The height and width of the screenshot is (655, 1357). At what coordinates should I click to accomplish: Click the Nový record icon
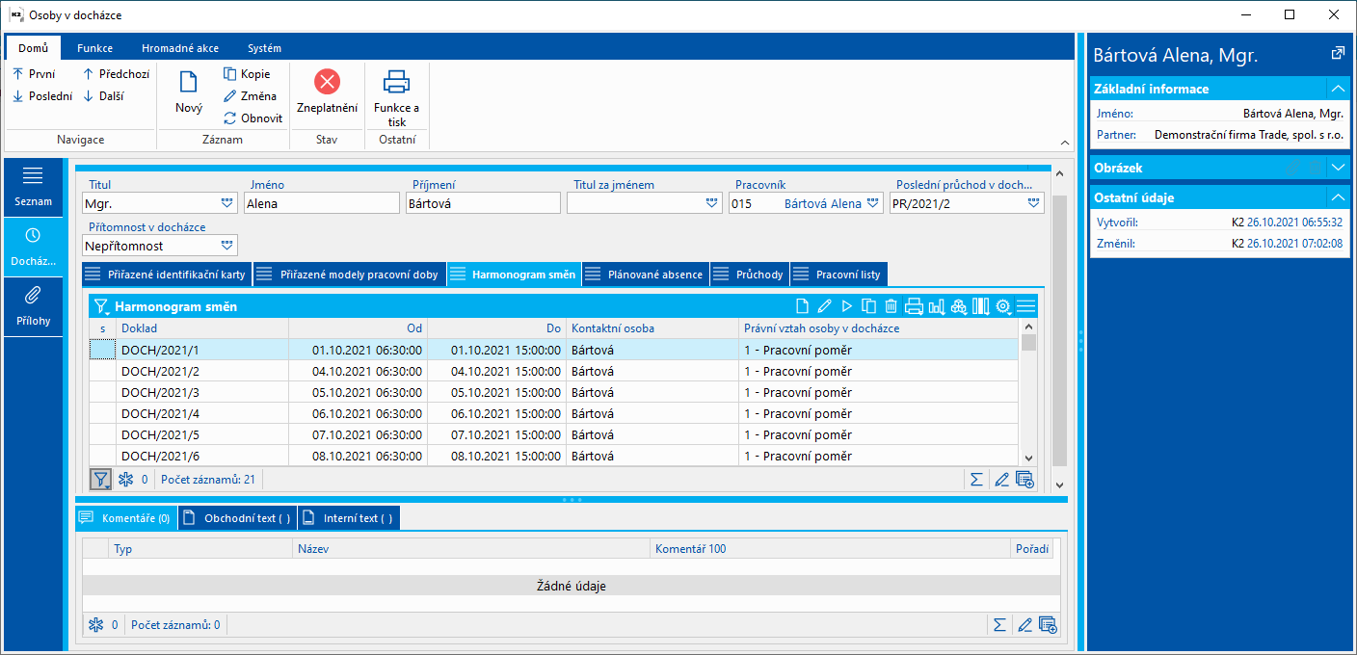[189, 83]
